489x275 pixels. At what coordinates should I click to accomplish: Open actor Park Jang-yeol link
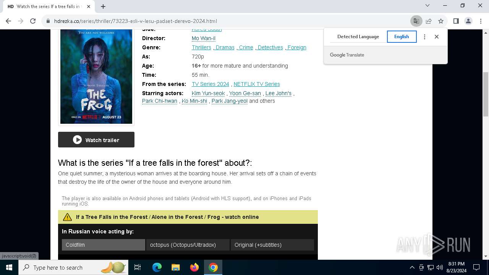click(x=230, y=101)
